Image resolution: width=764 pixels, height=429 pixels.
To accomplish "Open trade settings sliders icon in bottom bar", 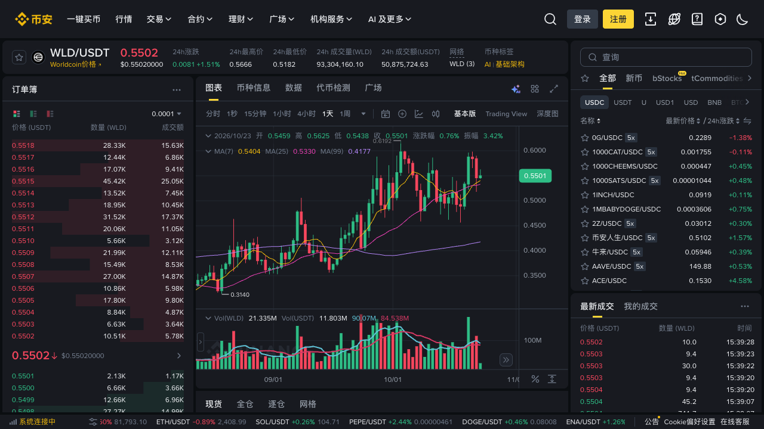I will [x=93, y=422].
